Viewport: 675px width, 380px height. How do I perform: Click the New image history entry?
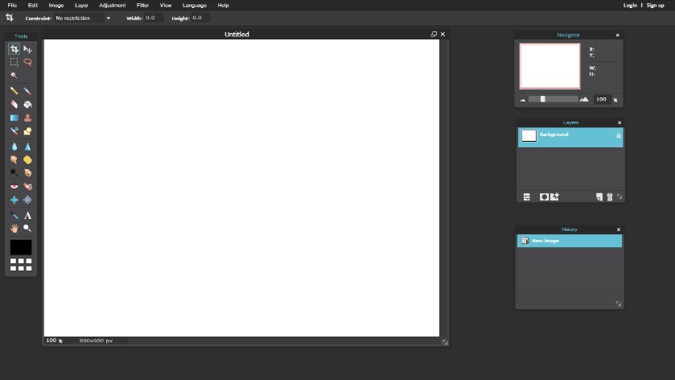[570, 241]
